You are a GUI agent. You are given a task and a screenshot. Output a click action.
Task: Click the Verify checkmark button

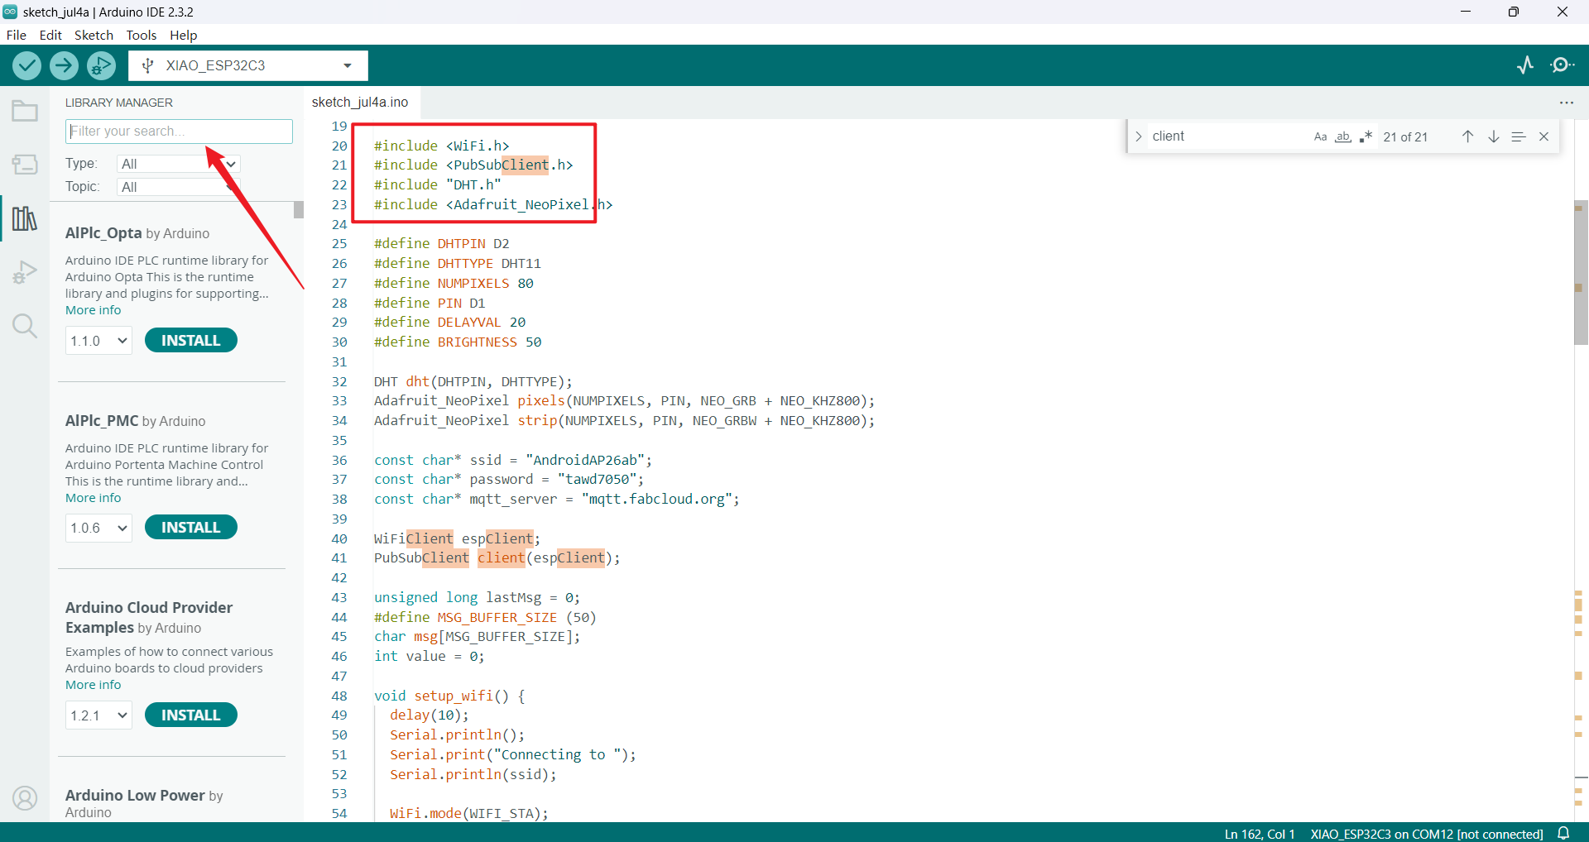tap(26, 65)
